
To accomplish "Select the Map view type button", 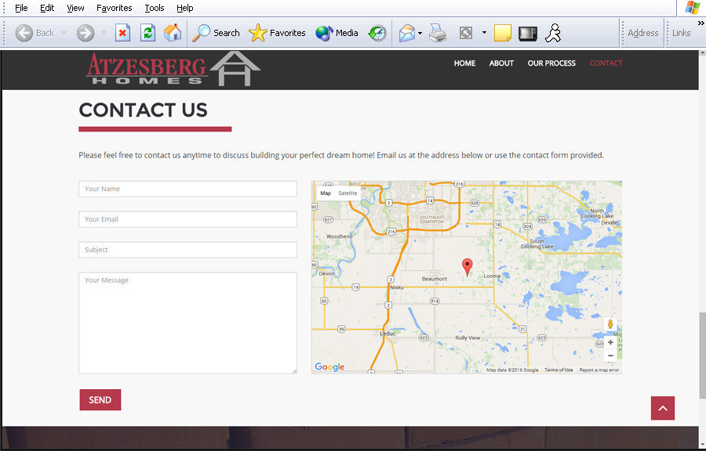I will click(326, 193).
